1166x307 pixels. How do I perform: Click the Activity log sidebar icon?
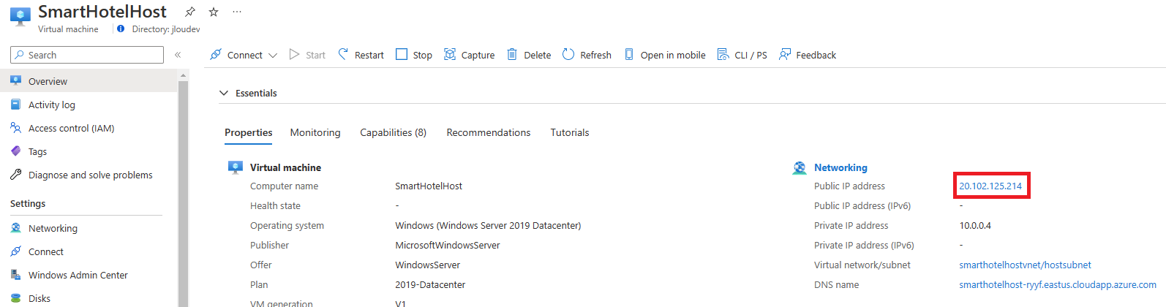pyautogui.click(x=16, y=105)
